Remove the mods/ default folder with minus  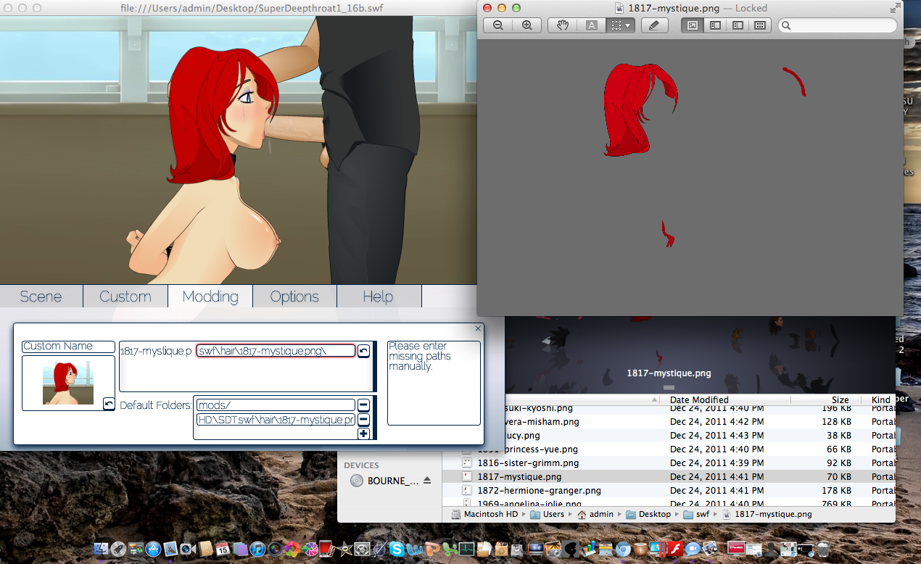click(363, 405)
